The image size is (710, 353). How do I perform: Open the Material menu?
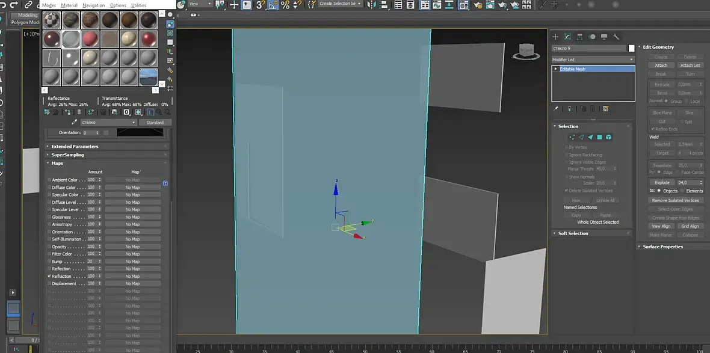(x=69, y=5)
